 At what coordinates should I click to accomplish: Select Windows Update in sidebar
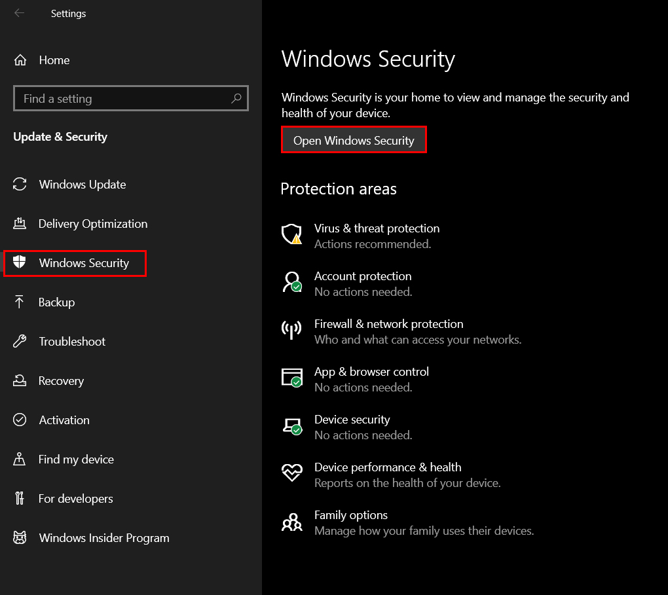(x=83, y=184)
